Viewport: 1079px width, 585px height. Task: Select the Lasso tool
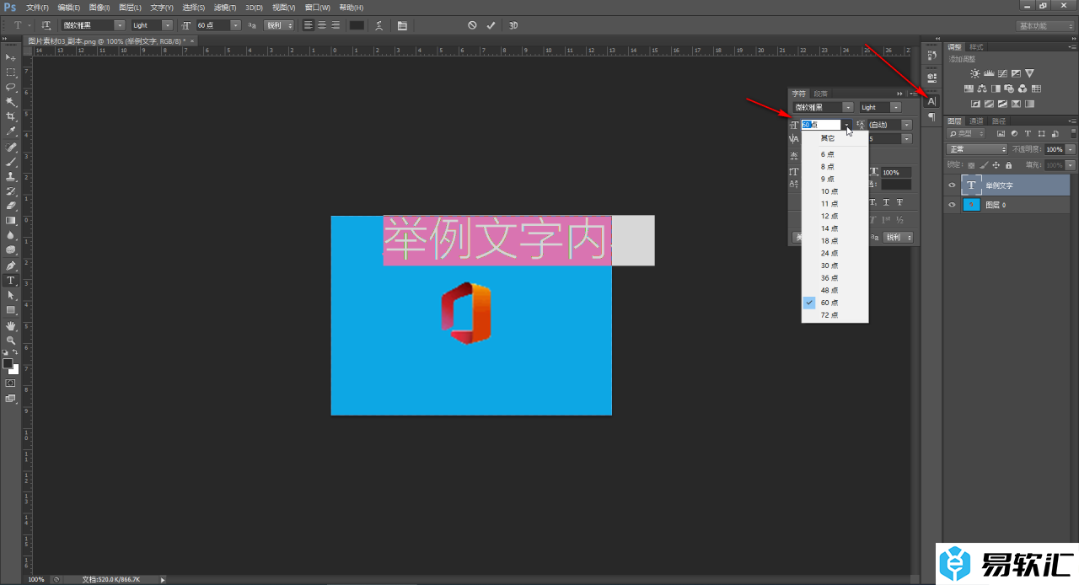(11, 87)
